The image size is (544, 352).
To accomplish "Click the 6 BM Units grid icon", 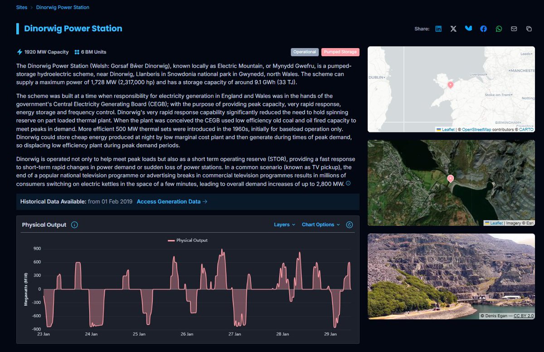I will click(77, 52).
